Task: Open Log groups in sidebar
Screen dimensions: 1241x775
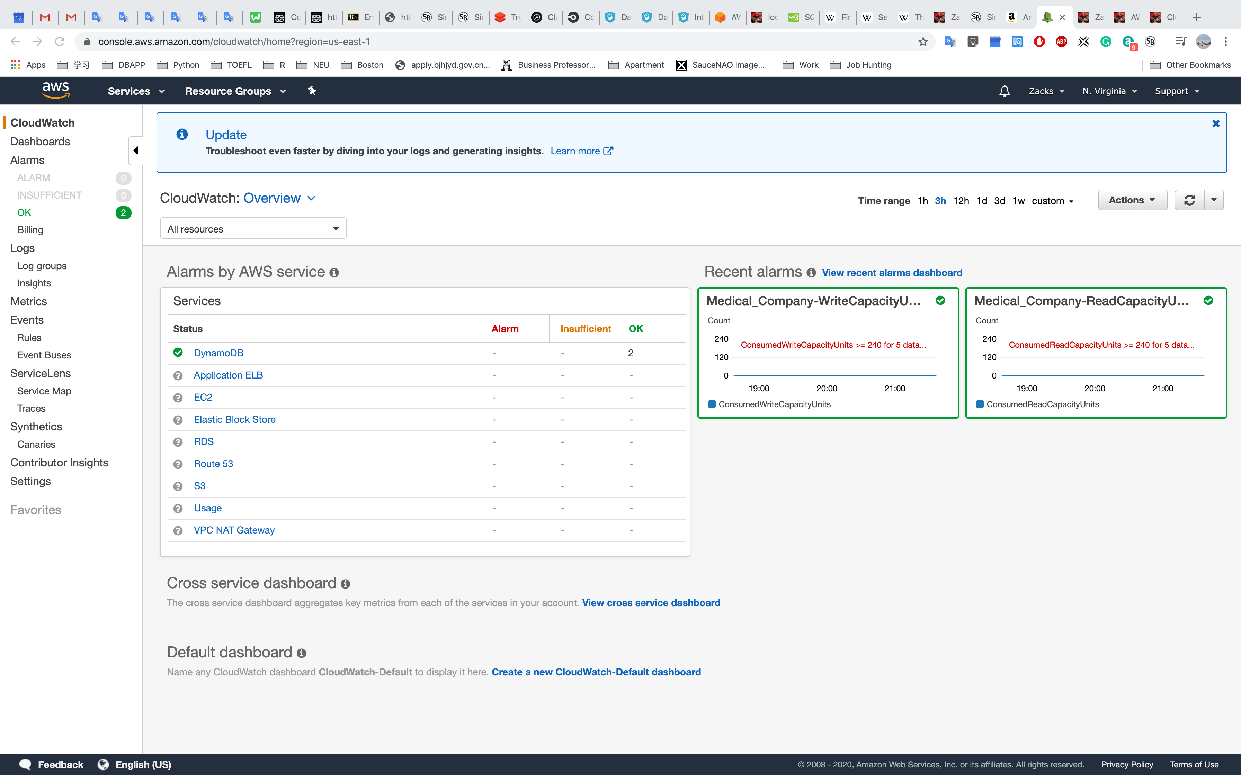Action: pos(42,266)
